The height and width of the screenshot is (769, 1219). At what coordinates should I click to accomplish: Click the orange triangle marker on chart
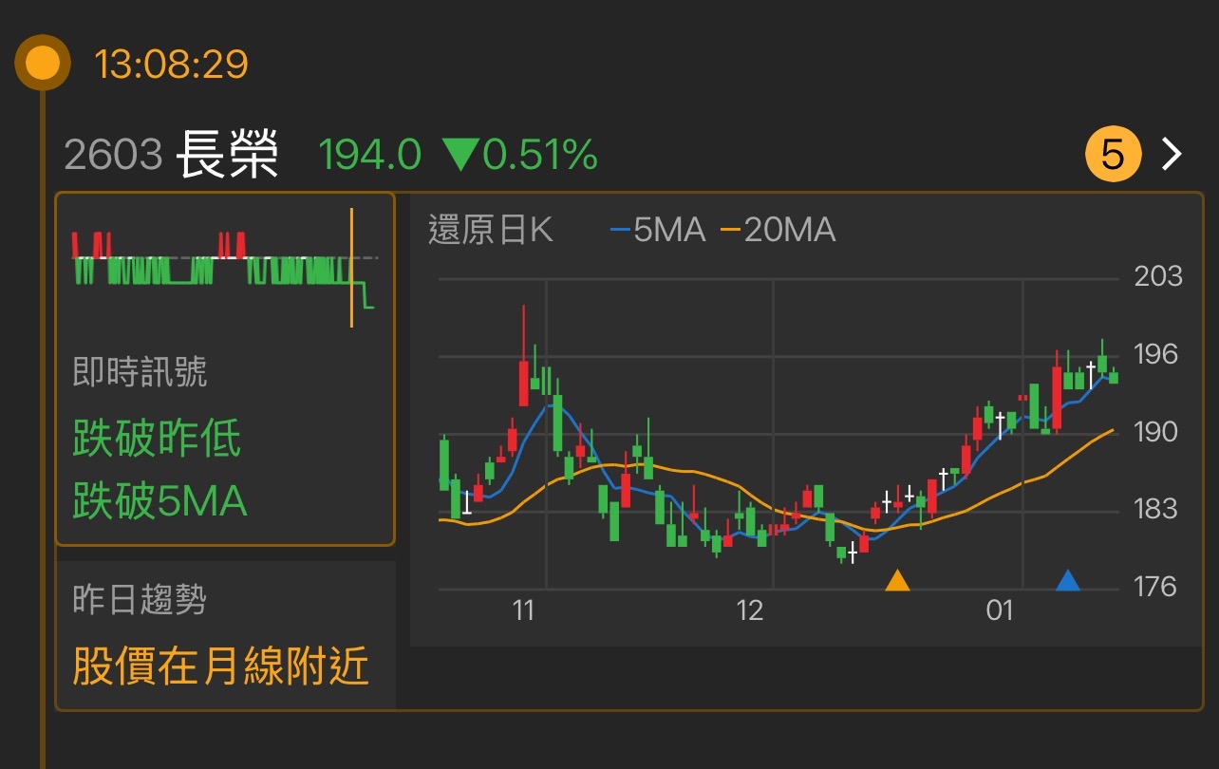click(897, 580)
